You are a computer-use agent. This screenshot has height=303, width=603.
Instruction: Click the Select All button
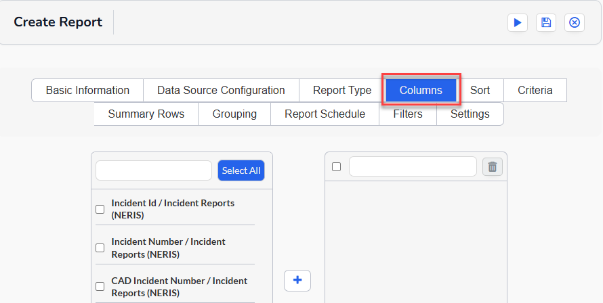(x=241, y=170)
